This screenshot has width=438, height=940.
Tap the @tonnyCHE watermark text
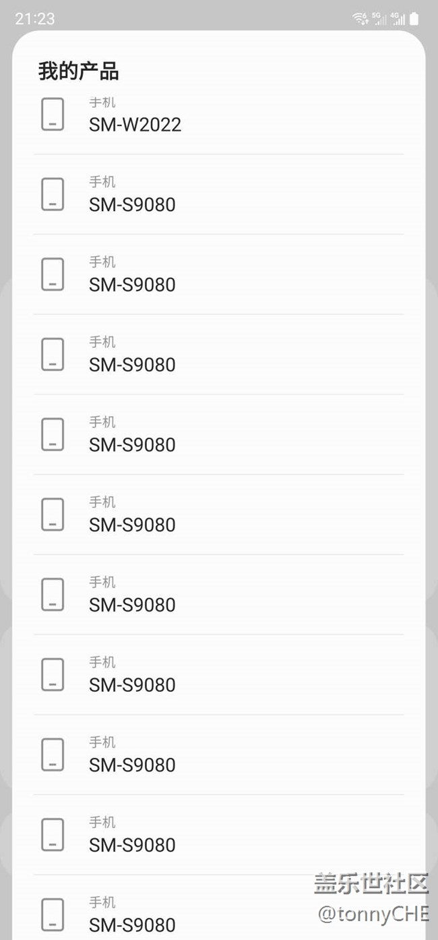click(x=373, y=914)
